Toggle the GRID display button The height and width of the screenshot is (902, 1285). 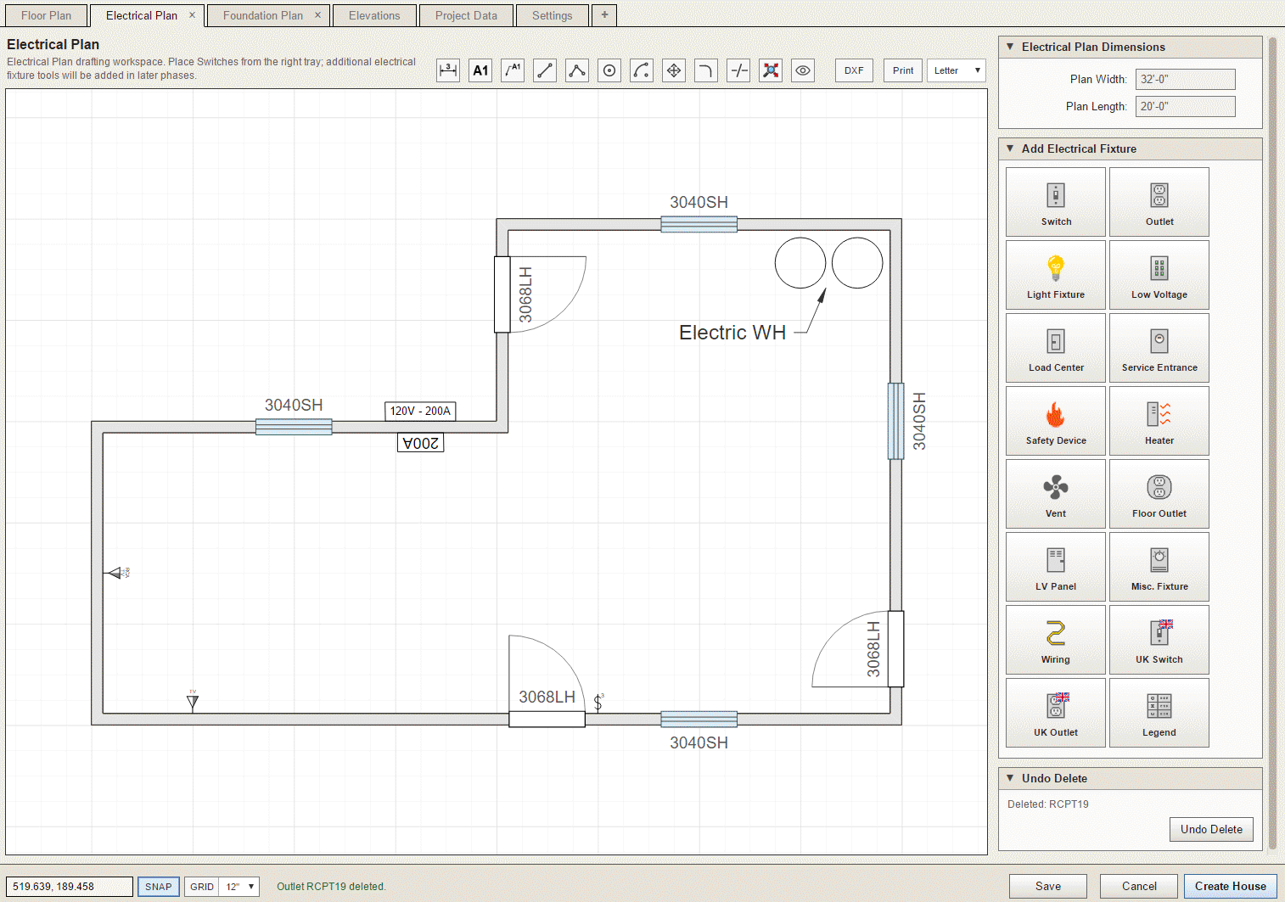click(202, 887)
